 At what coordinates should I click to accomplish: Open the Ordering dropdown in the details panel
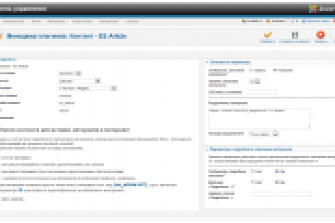tap(87, 88)
